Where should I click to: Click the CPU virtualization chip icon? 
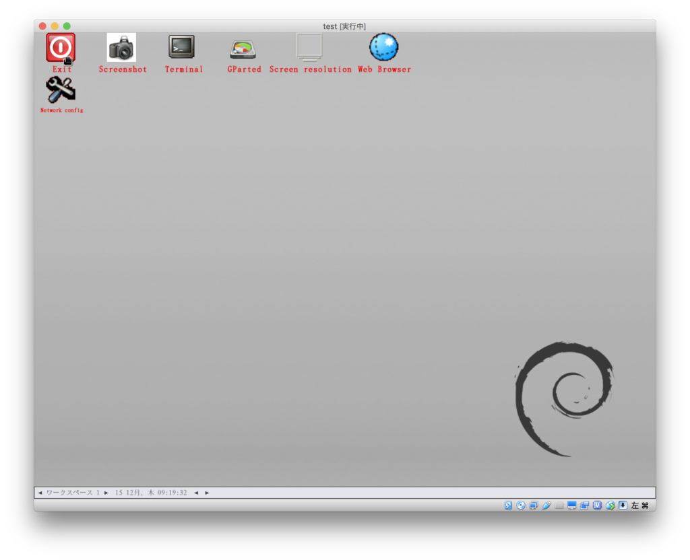coord(597,505)
